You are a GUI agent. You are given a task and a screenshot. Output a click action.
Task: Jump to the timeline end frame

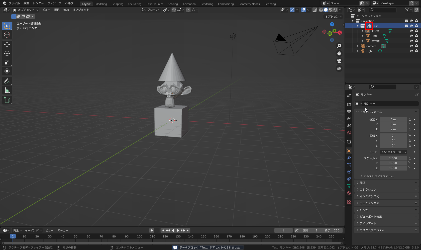(188, 230)
